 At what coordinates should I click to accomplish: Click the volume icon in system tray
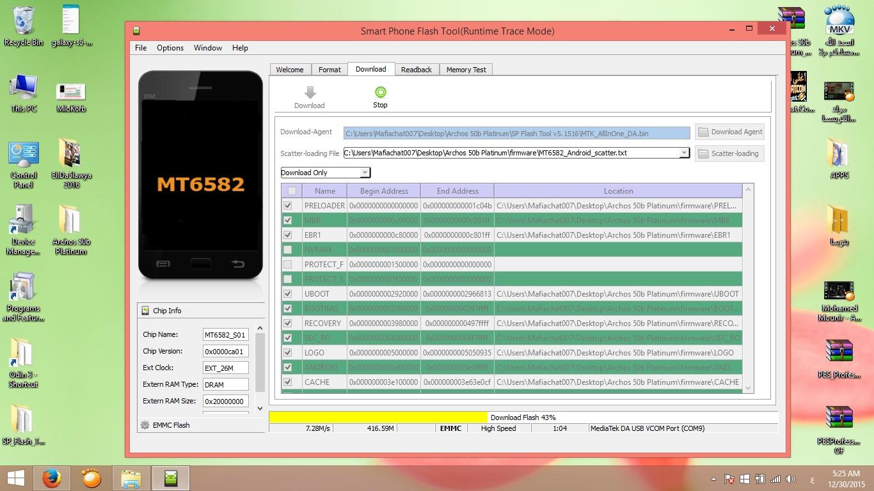pyautogui.click(x=791, y=479)
